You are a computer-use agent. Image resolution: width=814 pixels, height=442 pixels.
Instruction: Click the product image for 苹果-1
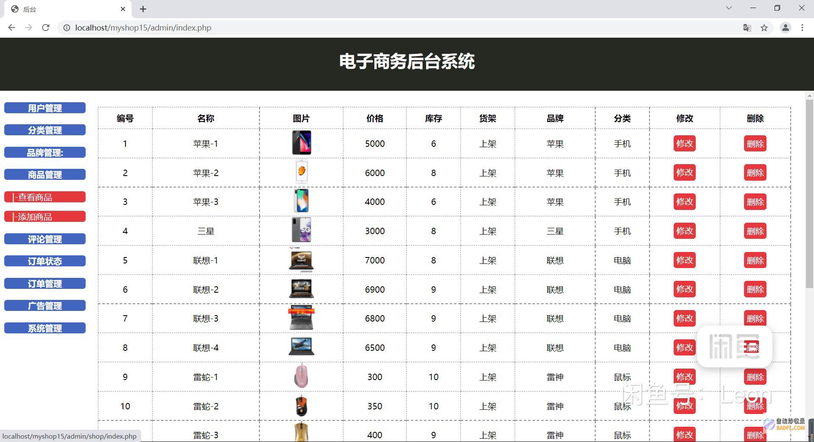301,143
